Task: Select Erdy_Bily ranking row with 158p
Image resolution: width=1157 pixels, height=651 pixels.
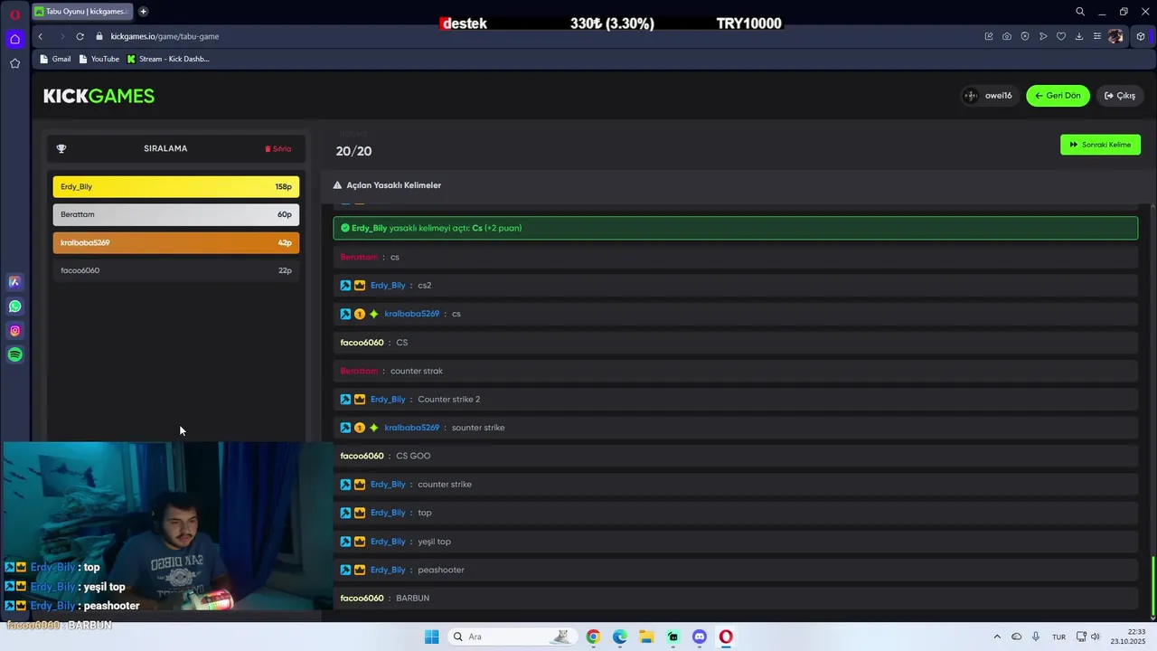Action: (175, 186)
